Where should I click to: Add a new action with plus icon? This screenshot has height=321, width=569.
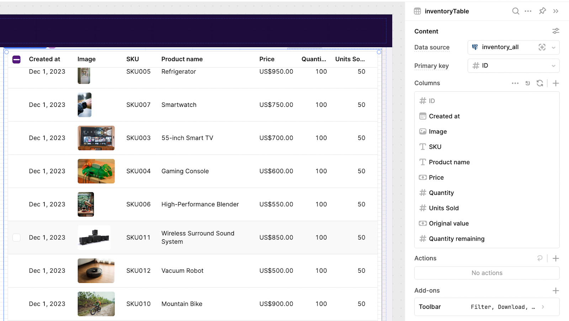point(556,259)
